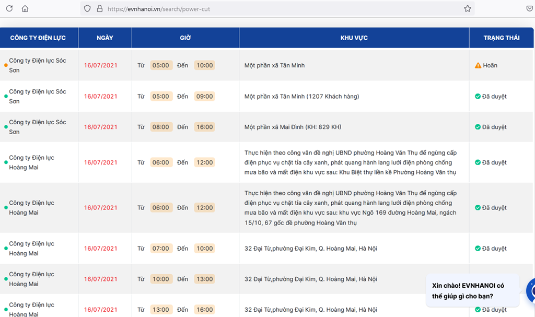Click the 16:00 end time for Mai Đình
Image resolution: width=535 pixels, height=317 pixels.
204,127
